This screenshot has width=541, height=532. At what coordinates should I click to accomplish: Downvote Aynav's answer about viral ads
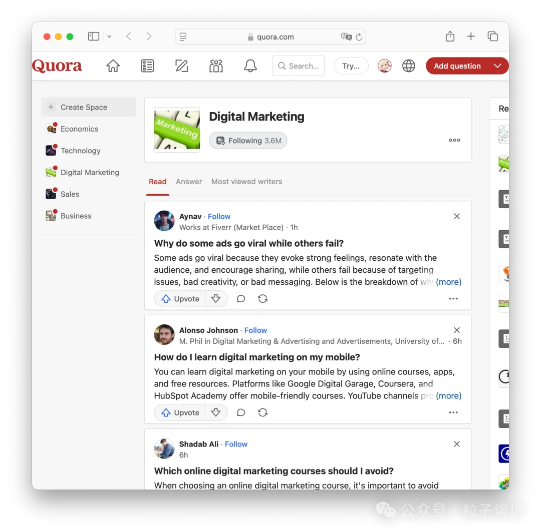(x=216, y=299)
